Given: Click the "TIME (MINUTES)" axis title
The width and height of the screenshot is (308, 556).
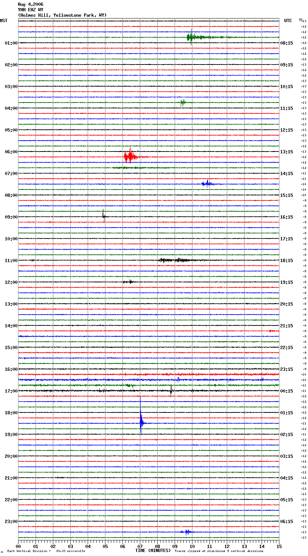Looking at the screenshot, I should (153, 551).
